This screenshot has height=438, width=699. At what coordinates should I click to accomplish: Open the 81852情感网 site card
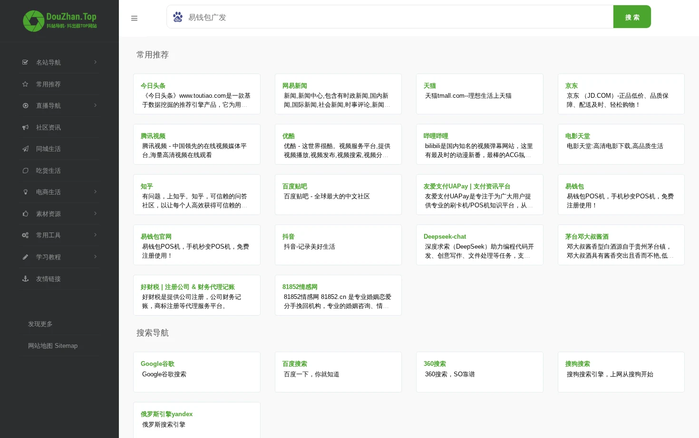click(x=338, y=295)
